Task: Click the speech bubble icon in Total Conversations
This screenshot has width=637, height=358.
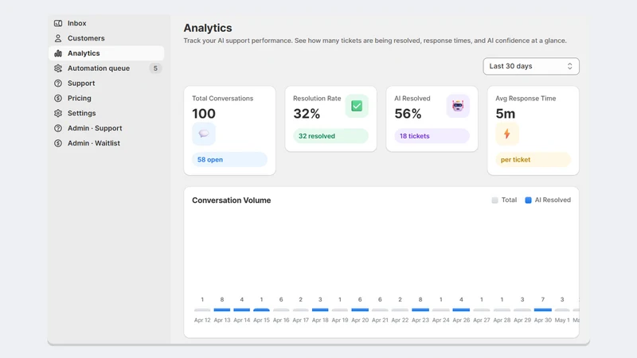Action: tap(204, 134)
